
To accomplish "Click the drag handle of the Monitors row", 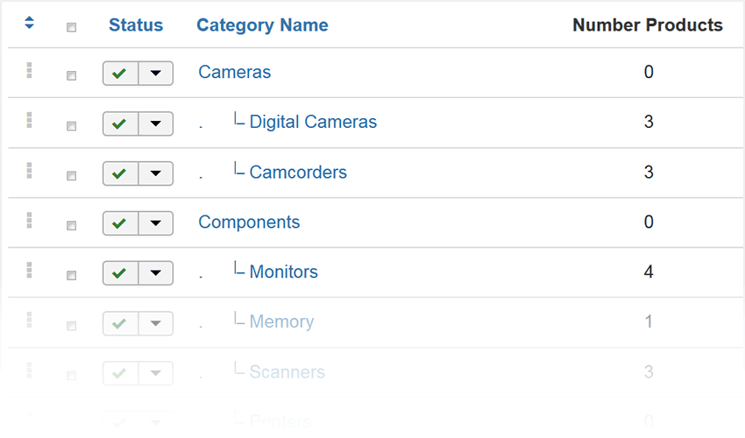I will click(30, 271).
